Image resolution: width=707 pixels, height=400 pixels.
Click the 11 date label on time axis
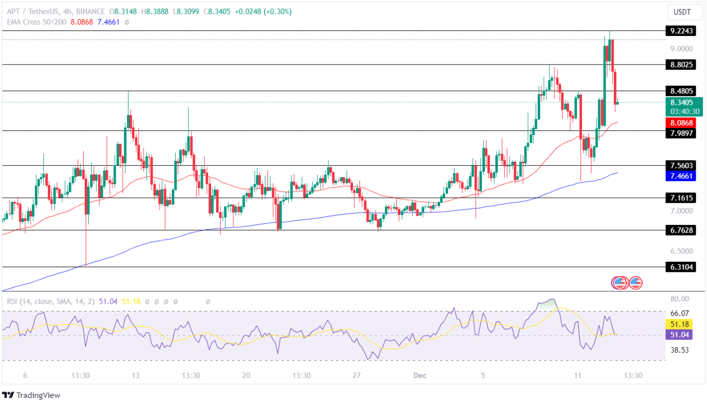pos(578,375)
